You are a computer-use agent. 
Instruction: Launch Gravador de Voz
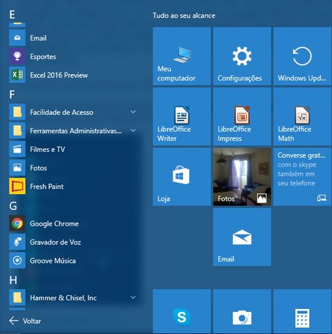(x=55, y=242)
